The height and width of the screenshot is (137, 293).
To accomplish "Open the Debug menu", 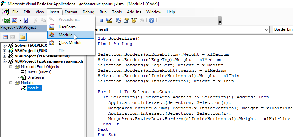I will [x=88, y=12].
